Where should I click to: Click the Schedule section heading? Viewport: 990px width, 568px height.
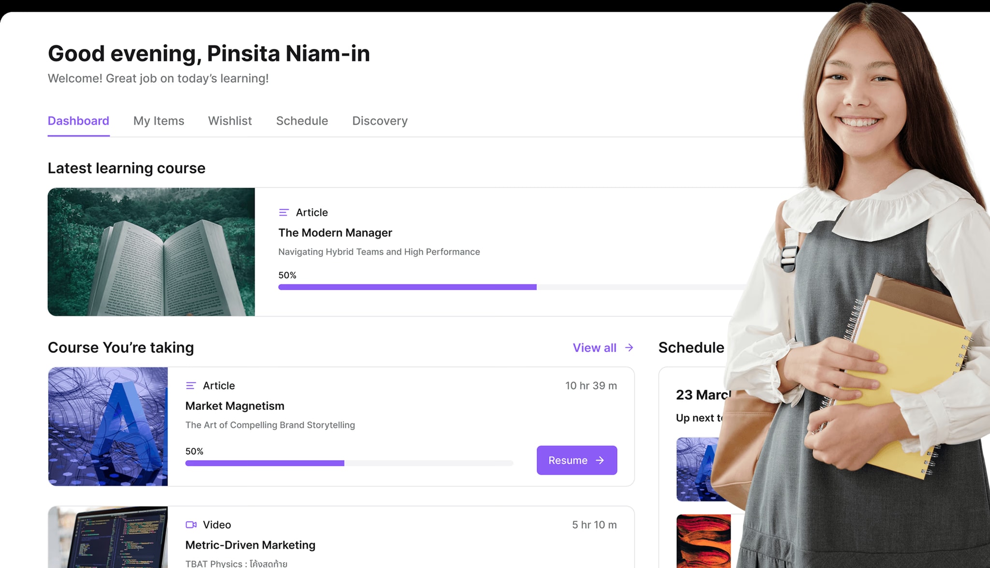click(x=691, y=348)
